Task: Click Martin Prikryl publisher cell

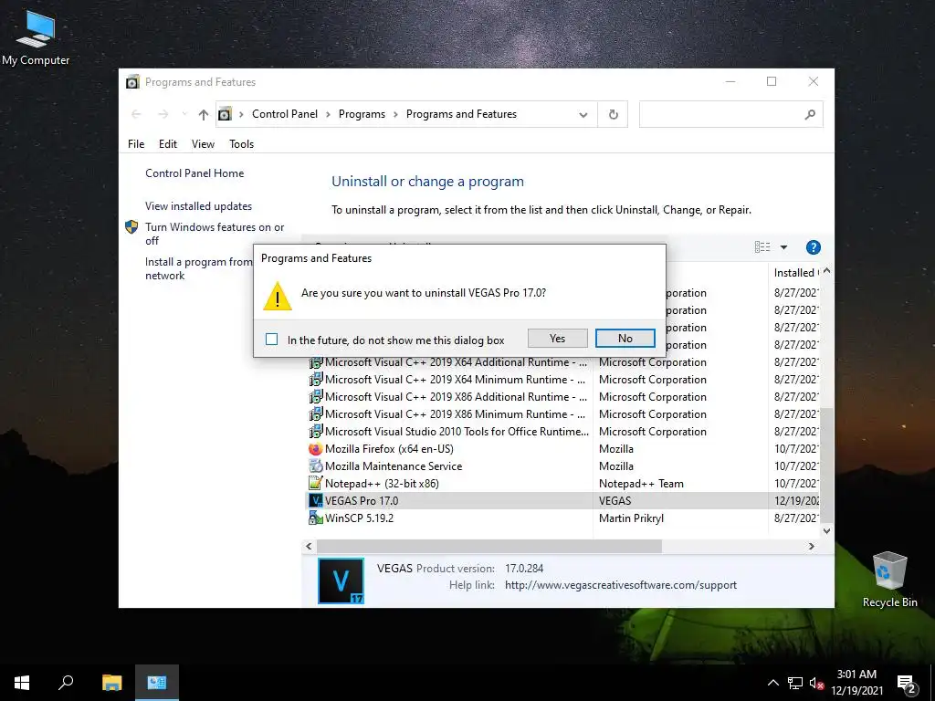Action: (631, 518)
